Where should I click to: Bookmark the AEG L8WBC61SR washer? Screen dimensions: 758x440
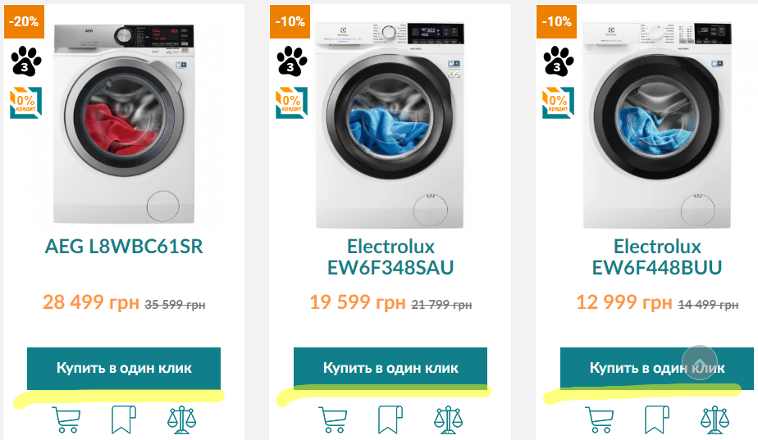(x=123, y=420)
